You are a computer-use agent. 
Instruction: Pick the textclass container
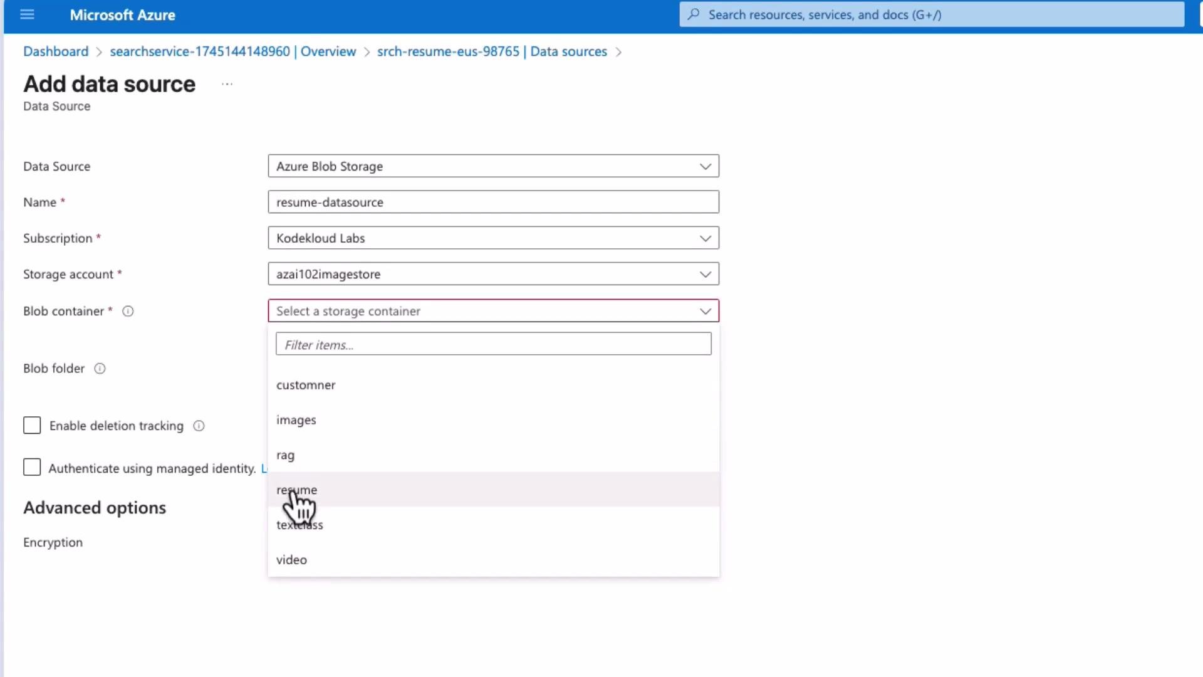(493, 525)
